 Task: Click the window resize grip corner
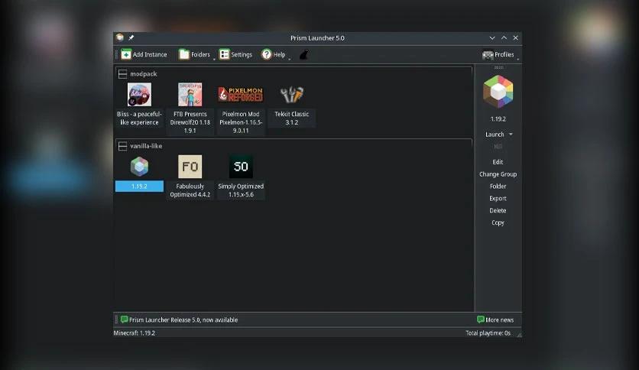[x=519, y=335]
